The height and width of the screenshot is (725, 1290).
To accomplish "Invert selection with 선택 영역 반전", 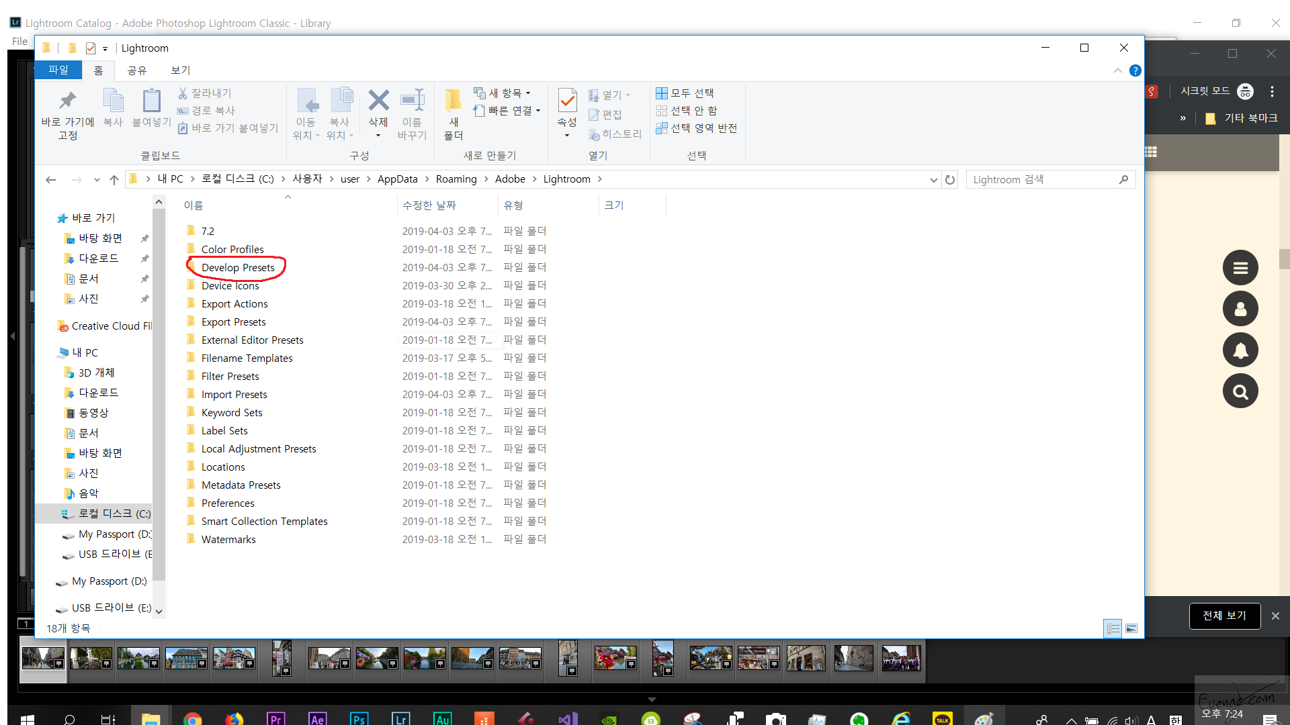I will [697, 128].
